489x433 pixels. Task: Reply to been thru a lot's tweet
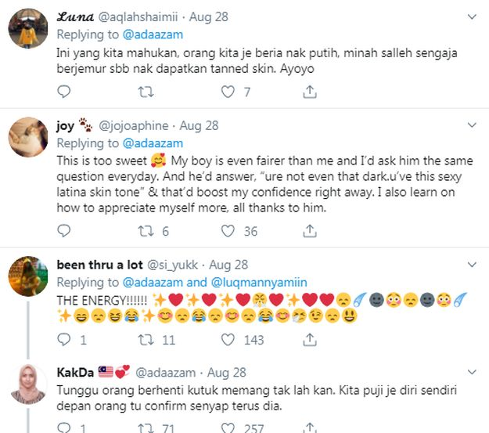[x=64, y=340]
